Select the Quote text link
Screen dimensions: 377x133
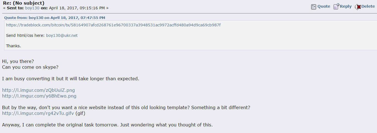click(324, 6)
